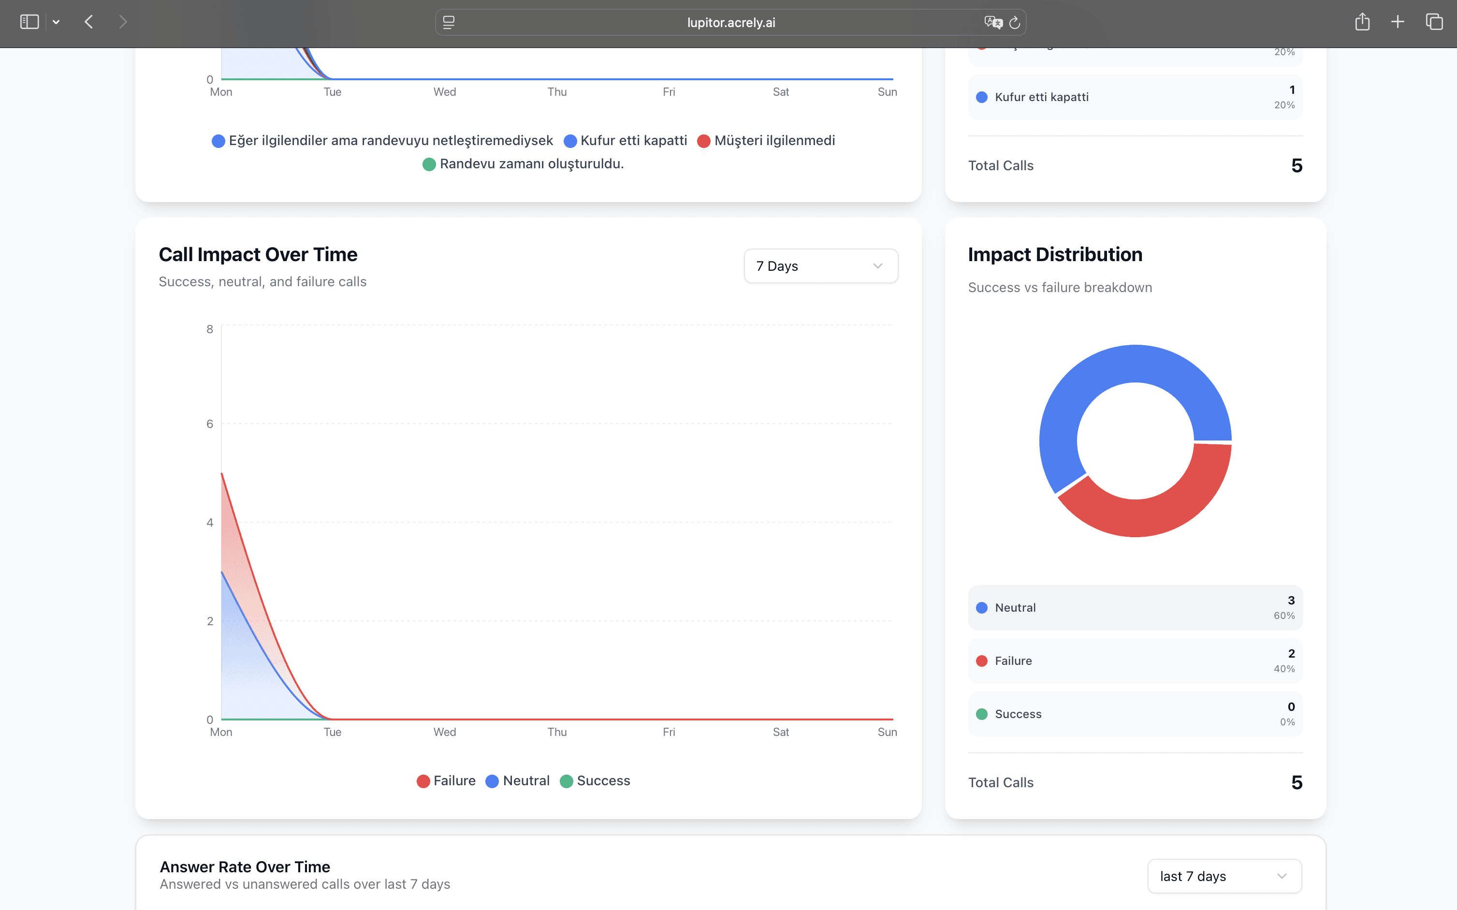This screenshot has height=910, width=1457.
Task: Select the Failure row in Impact Distribution
Action: coord(1135,661)
